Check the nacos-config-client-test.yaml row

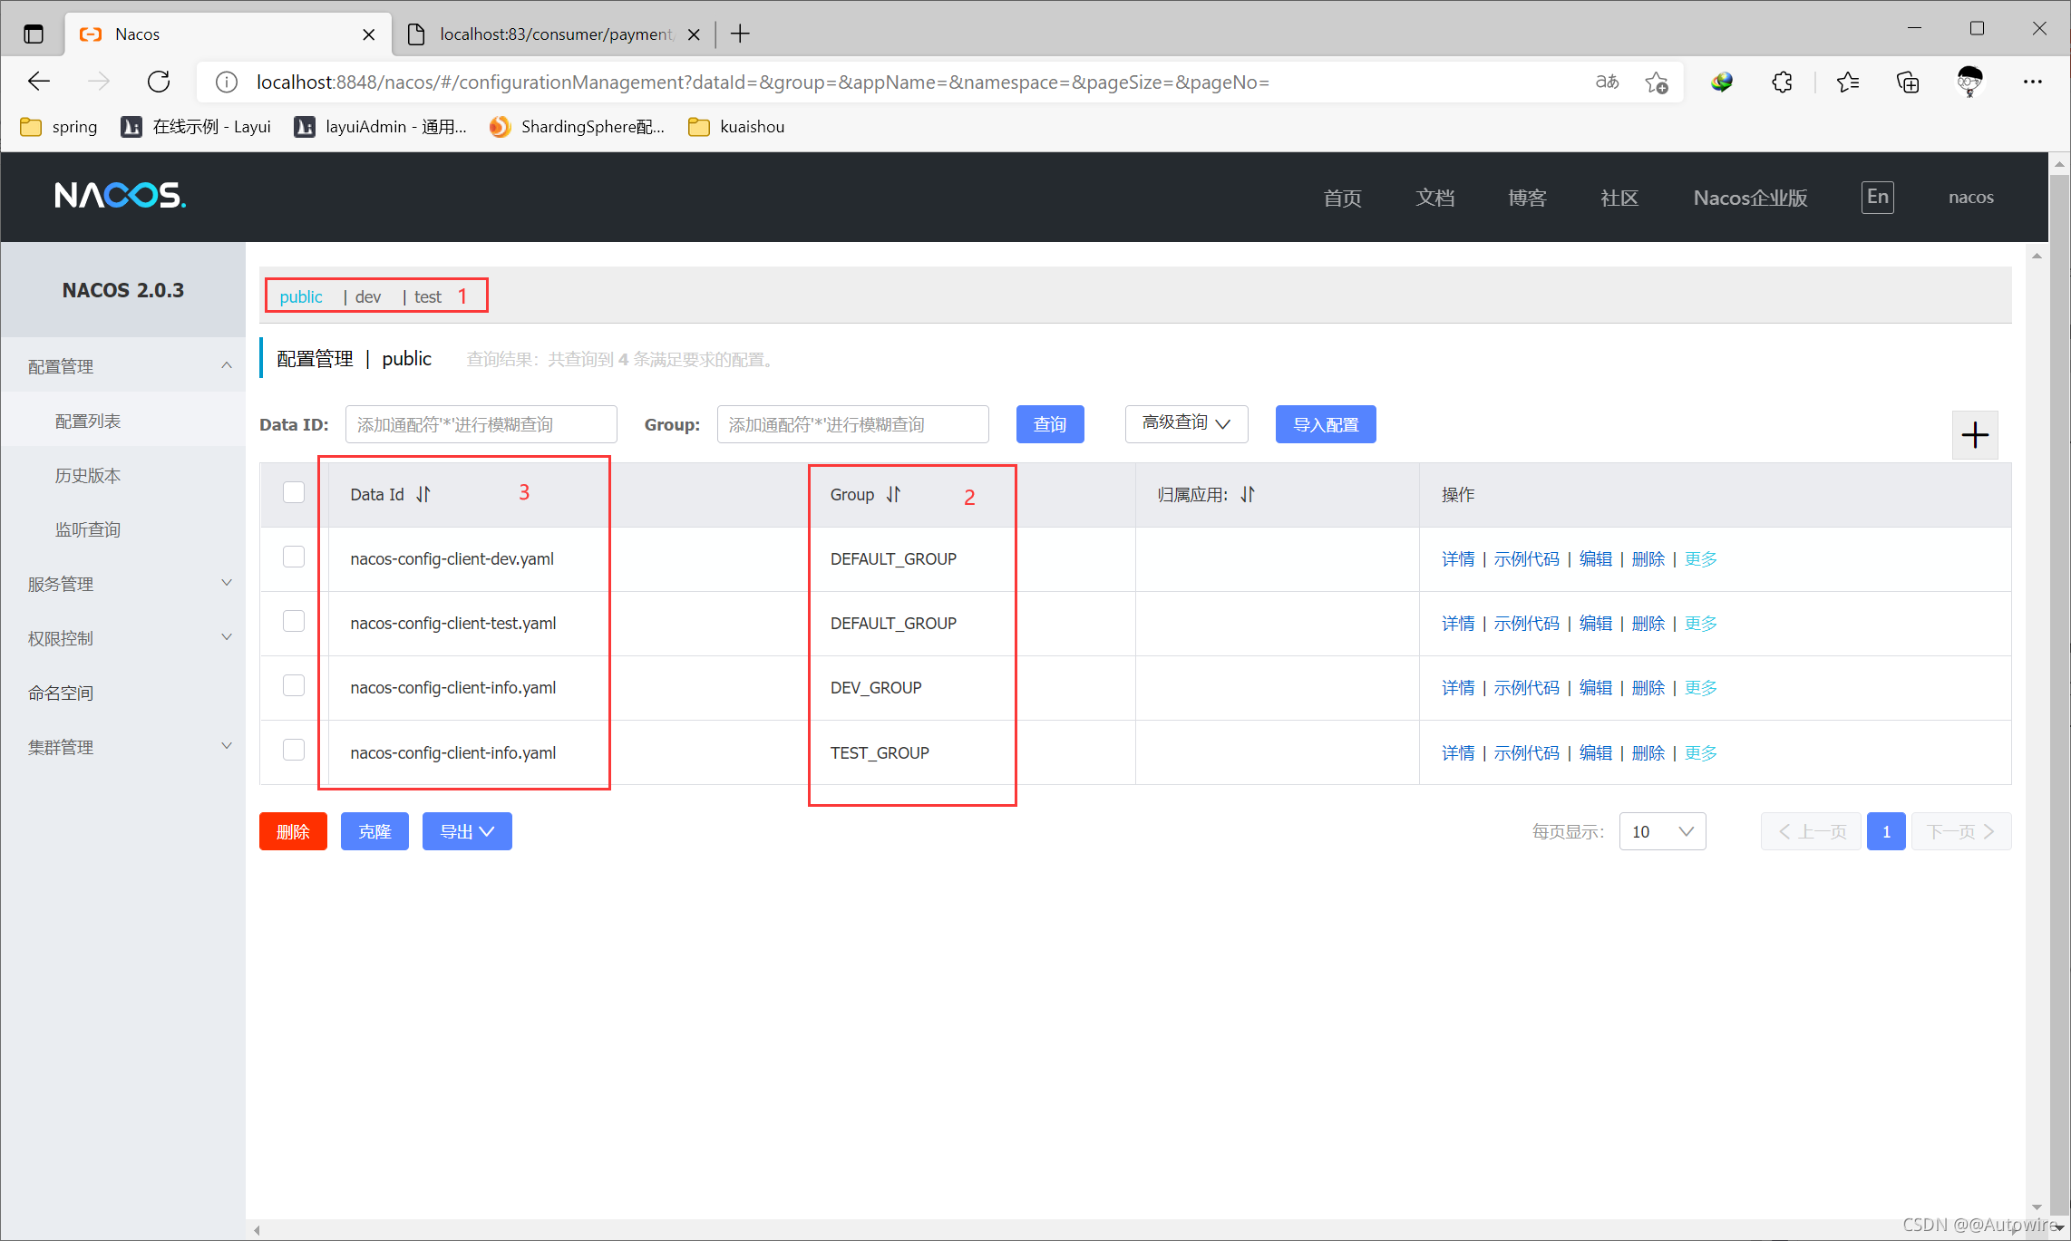294,621
